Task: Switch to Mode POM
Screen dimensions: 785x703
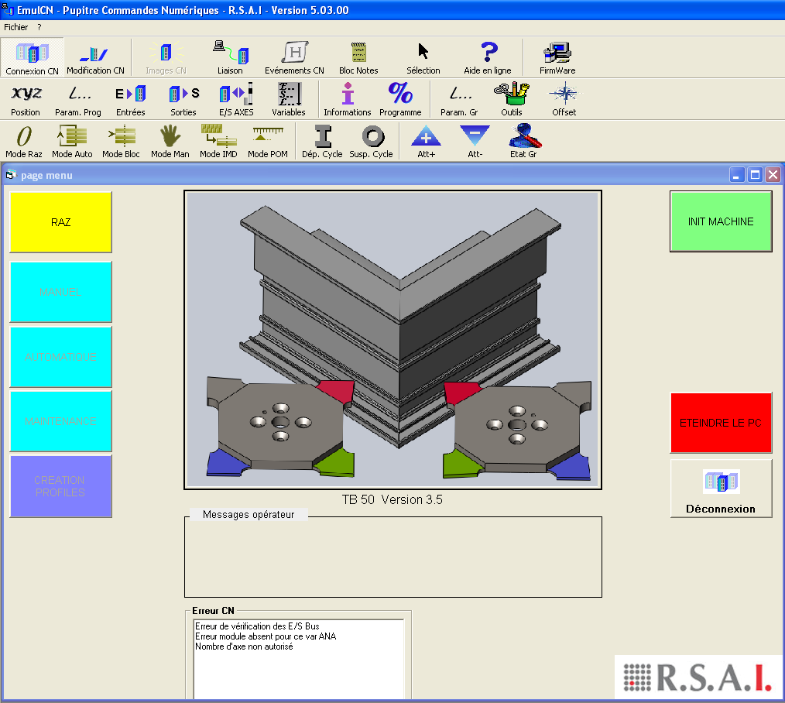Action: (268, 142)
